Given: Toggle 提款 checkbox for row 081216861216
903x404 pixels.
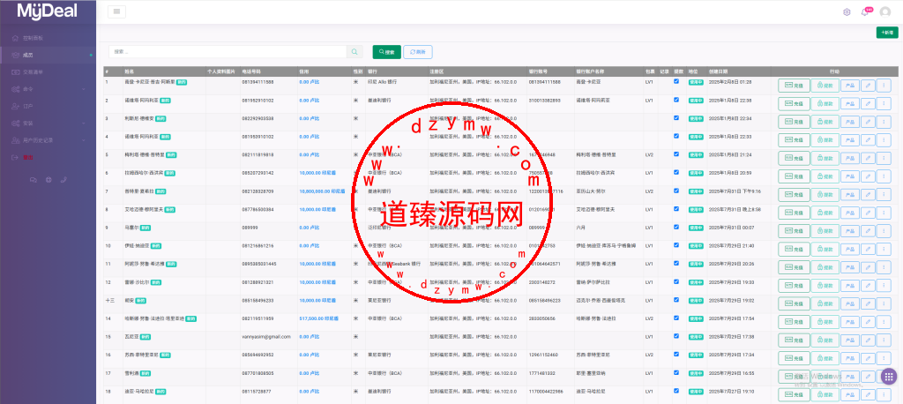Looking at the screenshot, I should tap(676, 245).
